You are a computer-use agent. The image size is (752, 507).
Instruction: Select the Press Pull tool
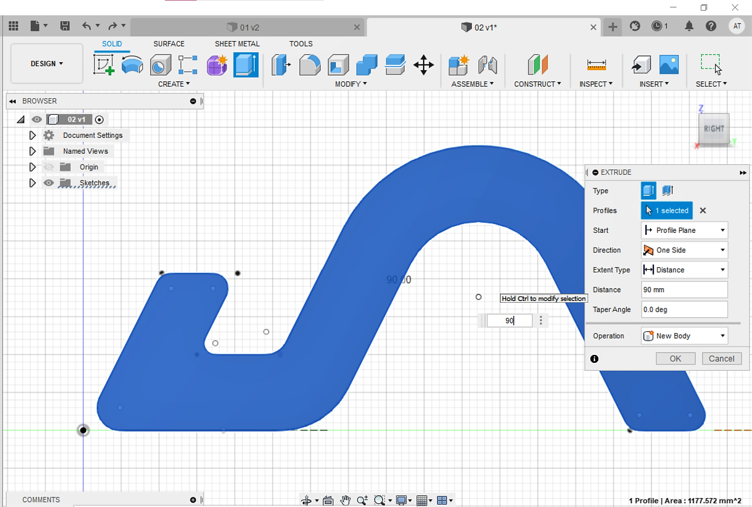tap(281, 65)
